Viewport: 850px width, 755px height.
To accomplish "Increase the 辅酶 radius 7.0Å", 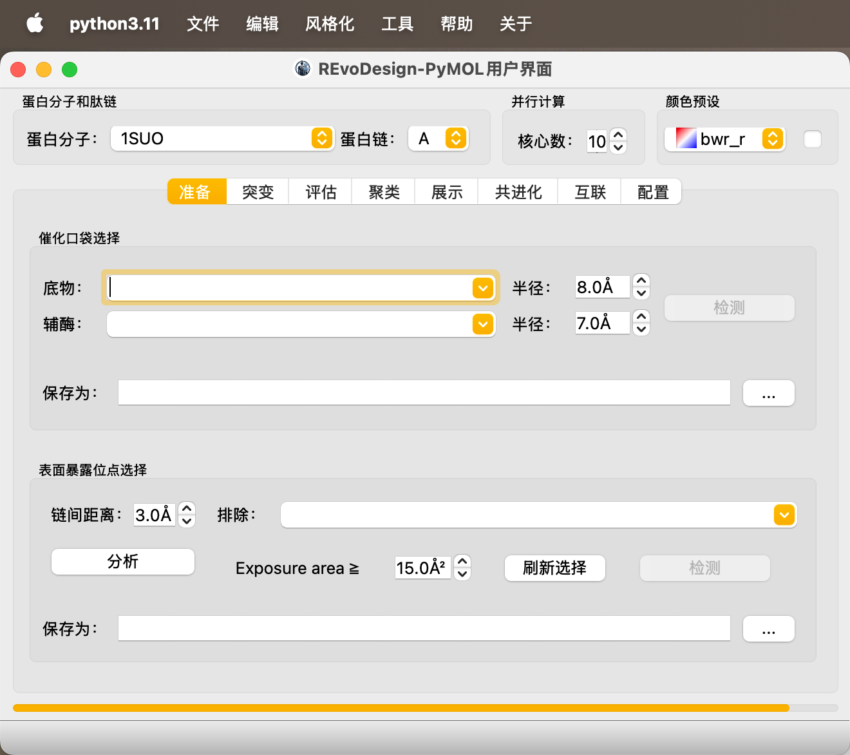I will pyautogui.click(x=641, y=316).
